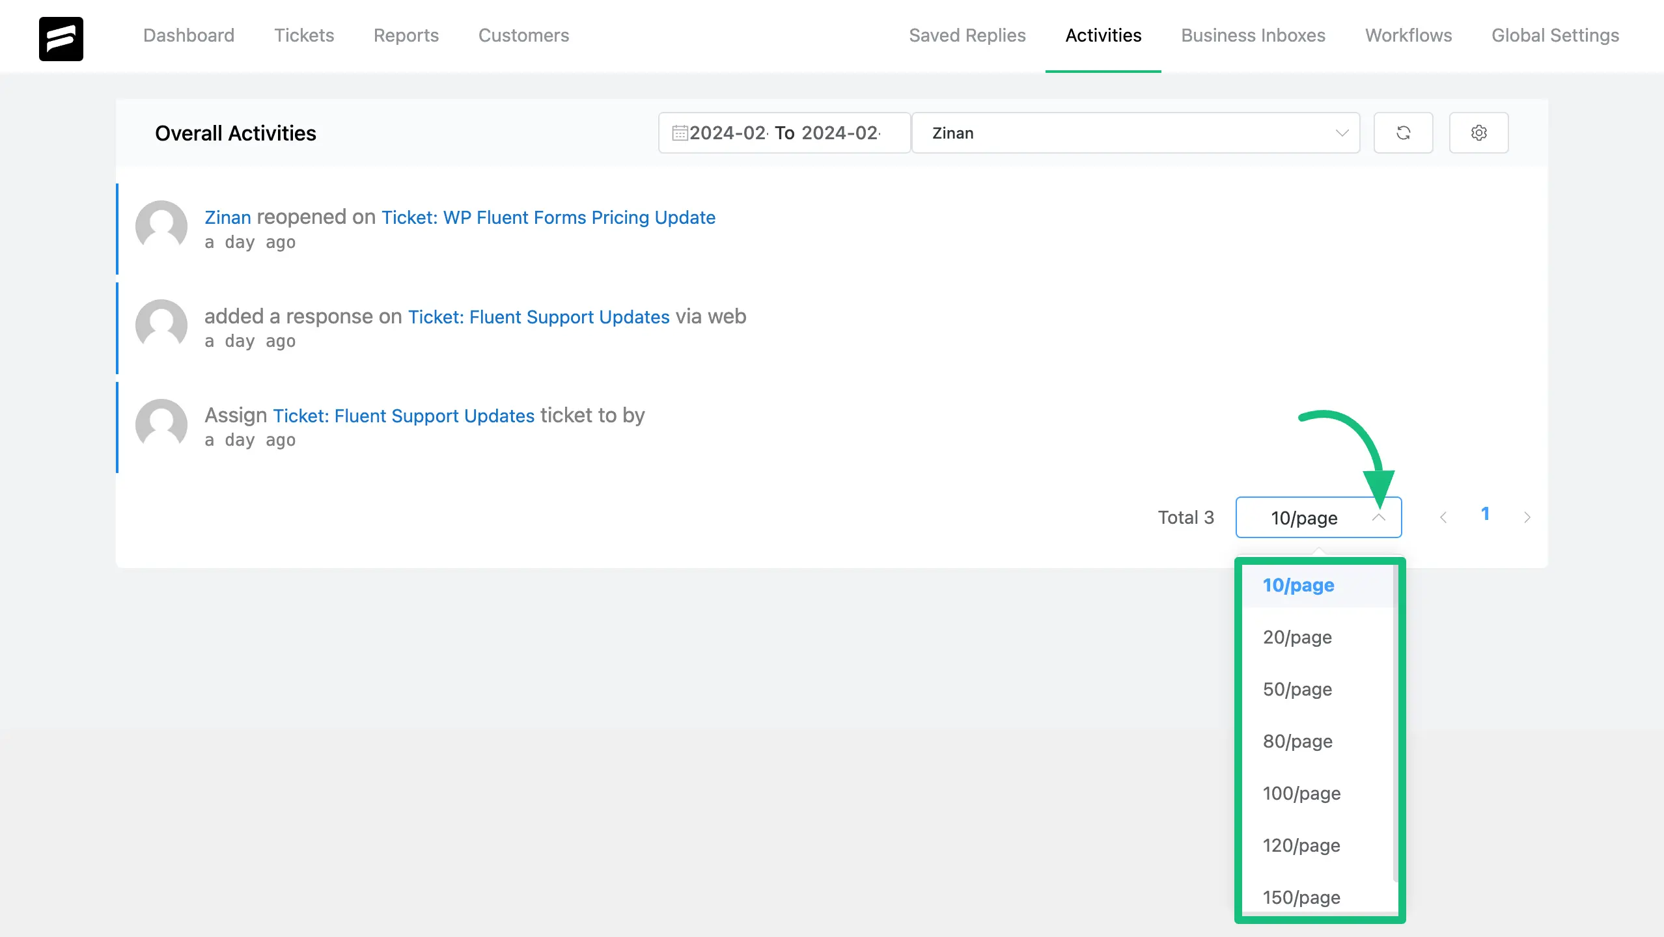Click 'a day ago' under added a response
Viewport: 1664px width, 937px height.
click(x=250, y=342)
